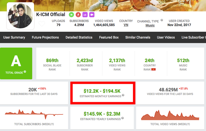Click the green eye icon beside channel name

tap(71, 14)
